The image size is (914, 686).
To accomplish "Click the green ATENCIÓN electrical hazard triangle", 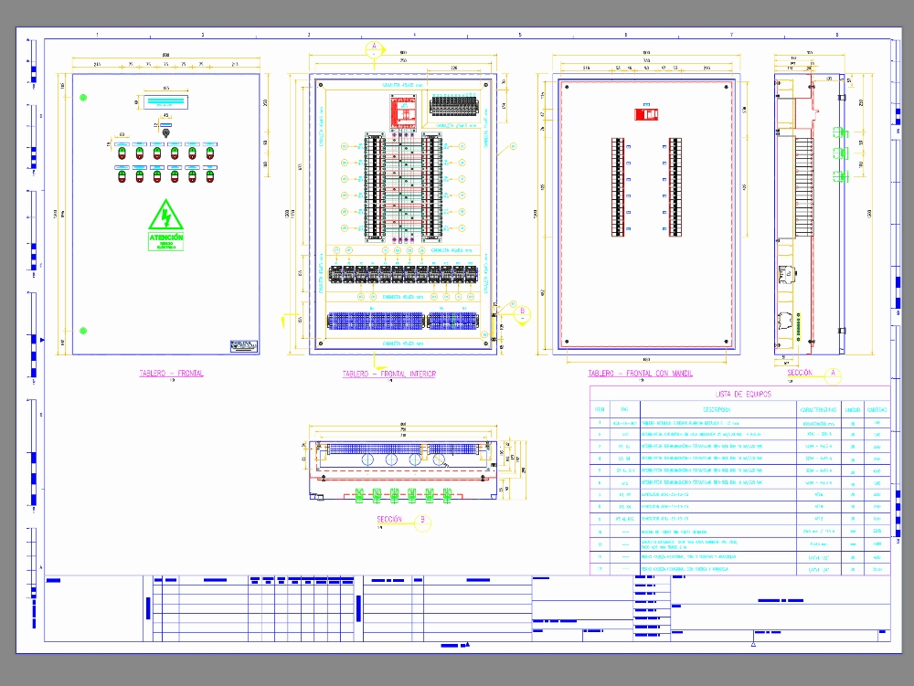I will tap(166, 216).
